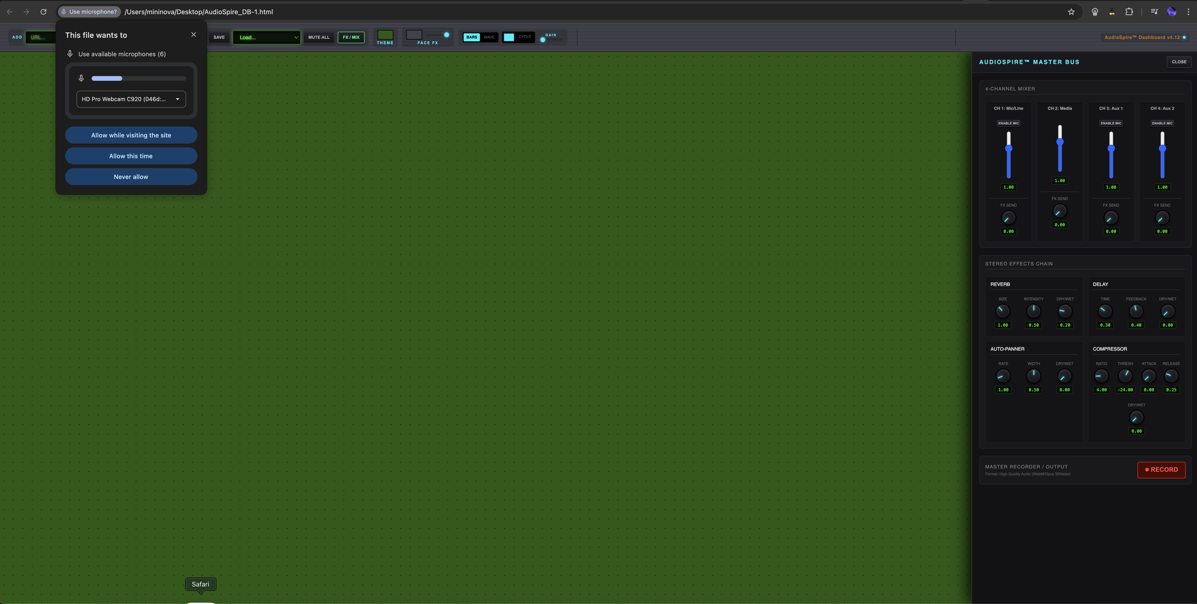Open the FX / MIX panel
Screen dimensions: 1197x604
[351, 37]
